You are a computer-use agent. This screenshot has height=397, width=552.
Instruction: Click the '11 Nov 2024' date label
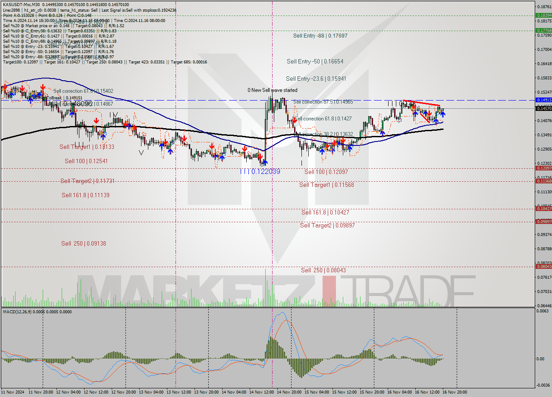tap(12, 392)
